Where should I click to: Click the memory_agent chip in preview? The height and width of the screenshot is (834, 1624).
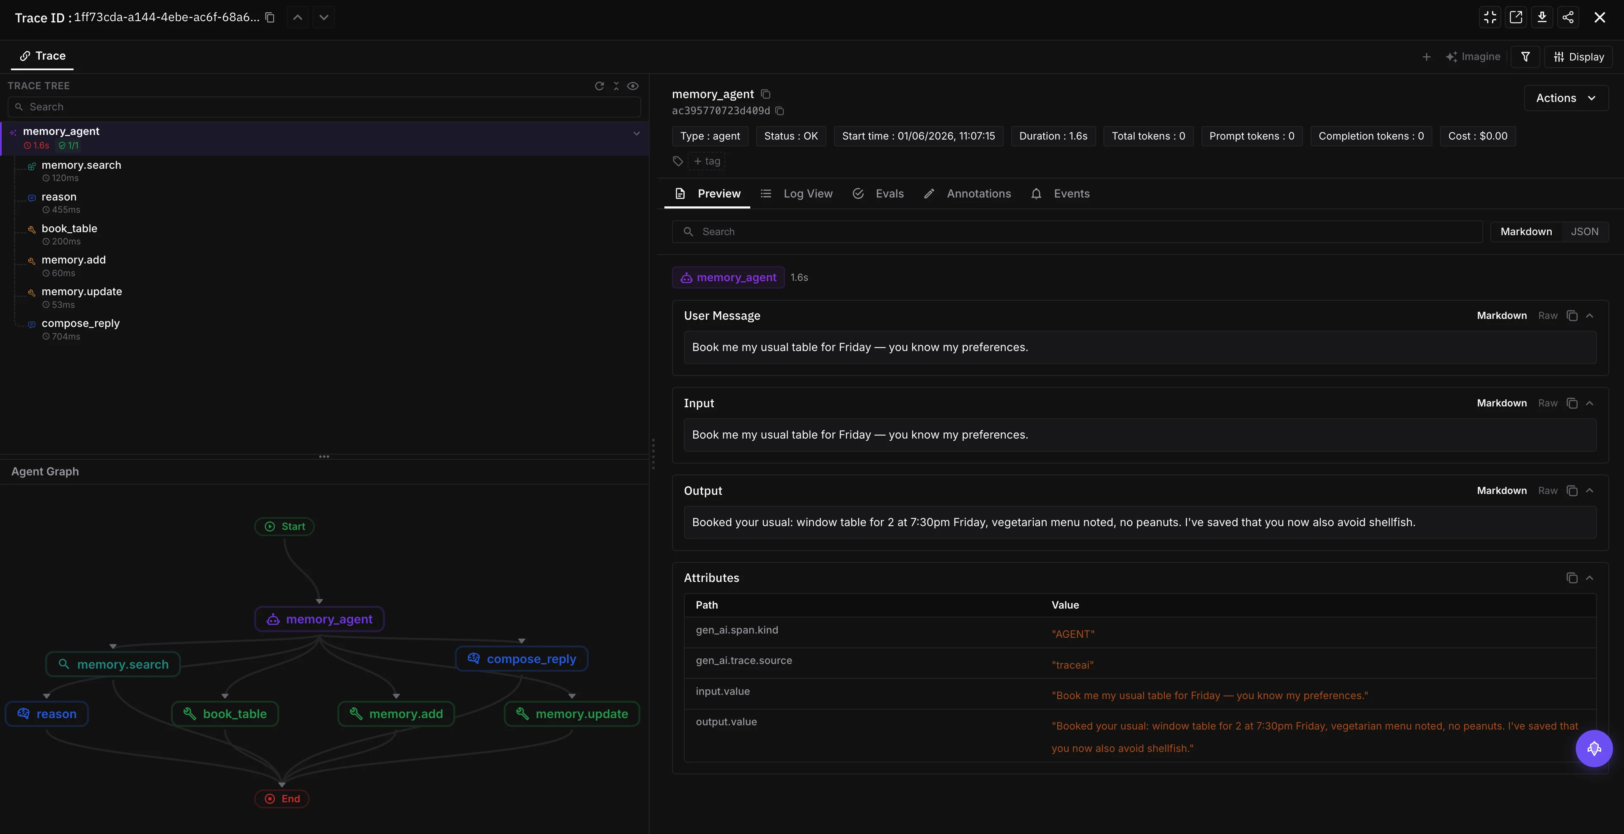tap(728, 277)
